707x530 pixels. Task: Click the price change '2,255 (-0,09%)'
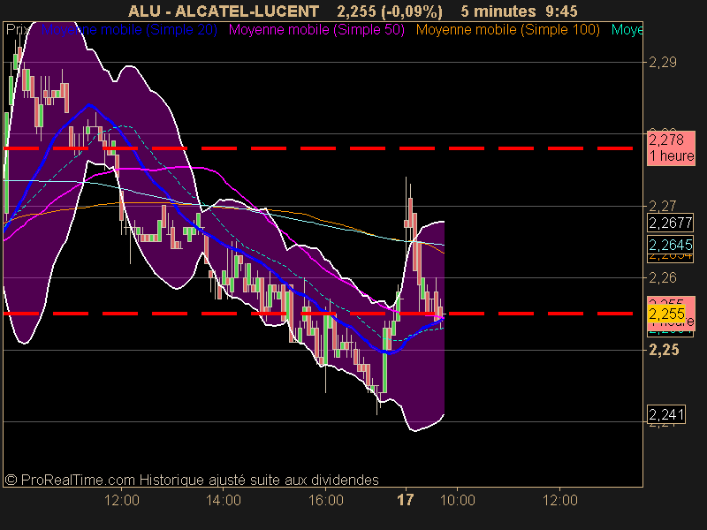click(x=390, y=11)
